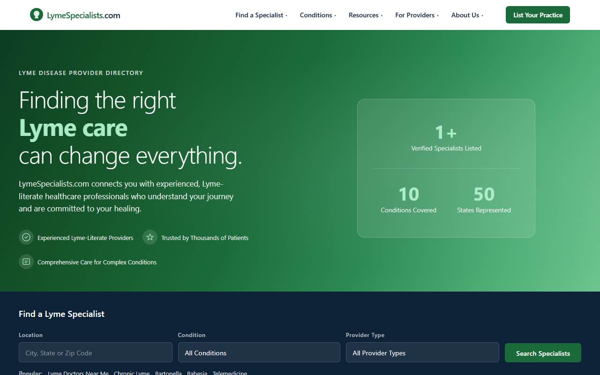This screenshot has width=600, height=375.
Task: Open the About Us menu
Action: pos(467,15)
